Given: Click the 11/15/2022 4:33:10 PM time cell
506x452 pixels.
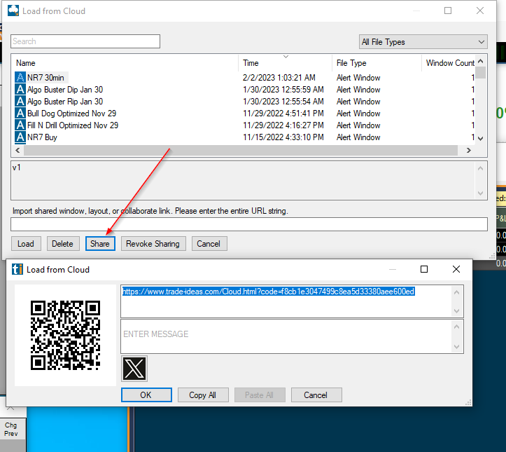Looking at the screenshot, I should click(283, 137).
